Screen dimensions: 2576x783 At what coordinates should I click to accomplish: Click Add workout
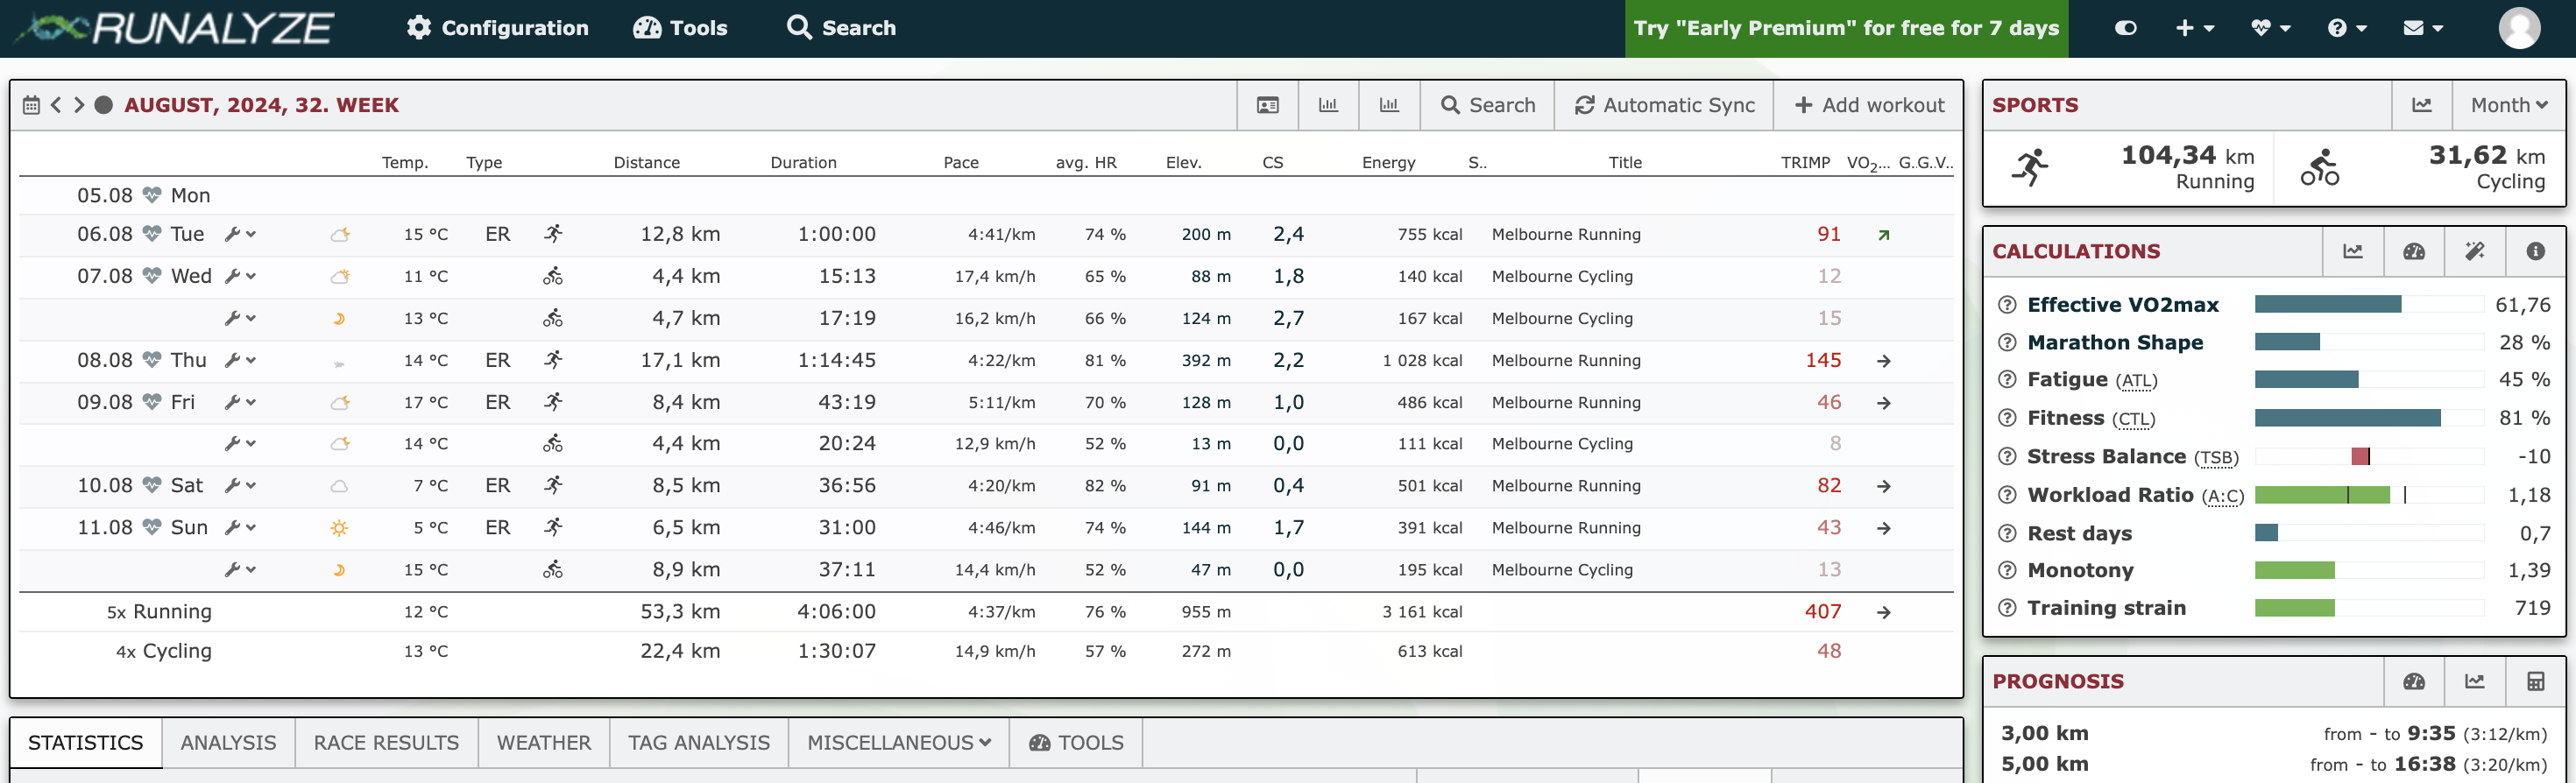(x=1868, y=105)
